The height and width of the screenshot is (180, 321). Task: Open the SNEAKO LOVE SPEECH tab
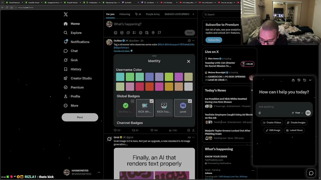pyautogui.click(x=177, y=14)
